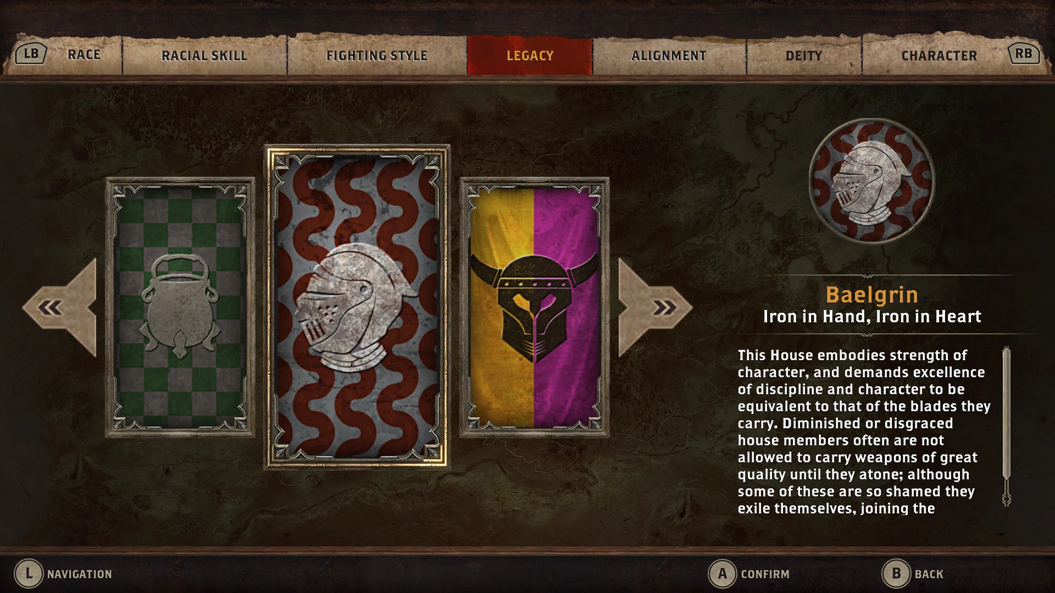Switch to the Racial Skill tab
Viewport: 1055px width, 593px height.
coord(204,55)
